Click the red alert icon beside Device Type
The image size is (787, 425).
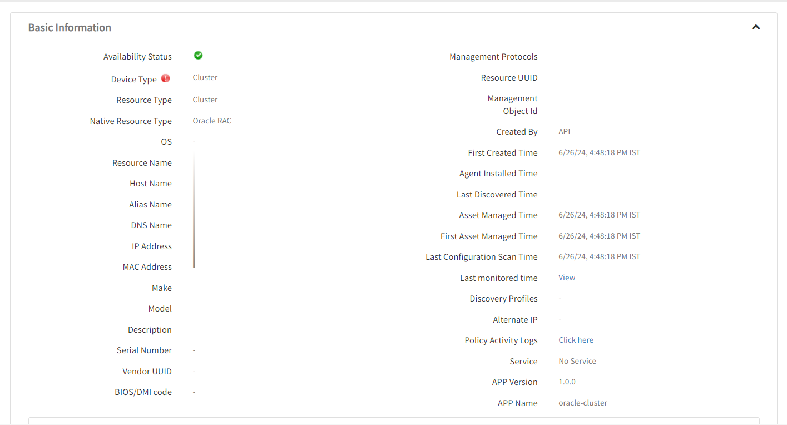tap(165, 78)
